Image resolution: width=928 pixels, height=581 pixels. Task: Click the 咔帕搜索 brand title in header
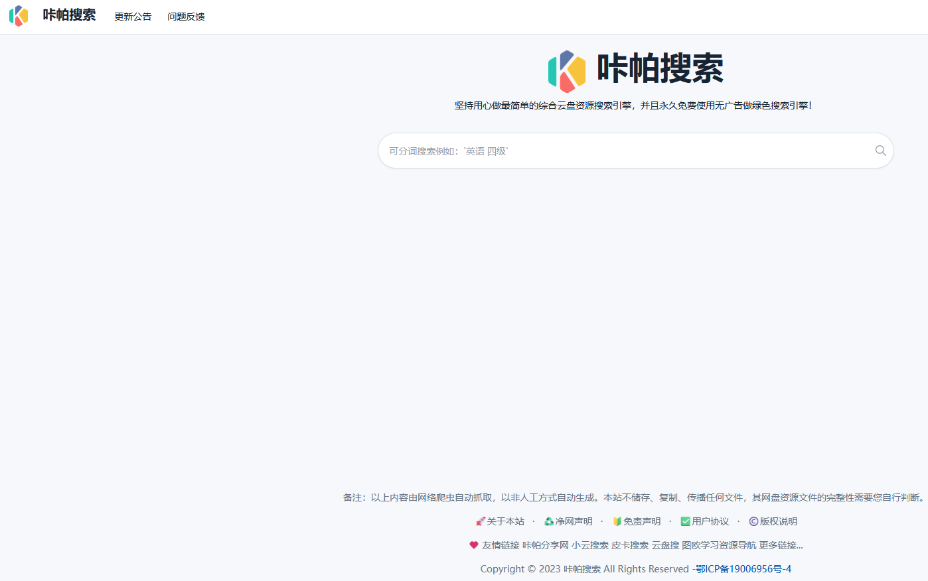point(69,15)
